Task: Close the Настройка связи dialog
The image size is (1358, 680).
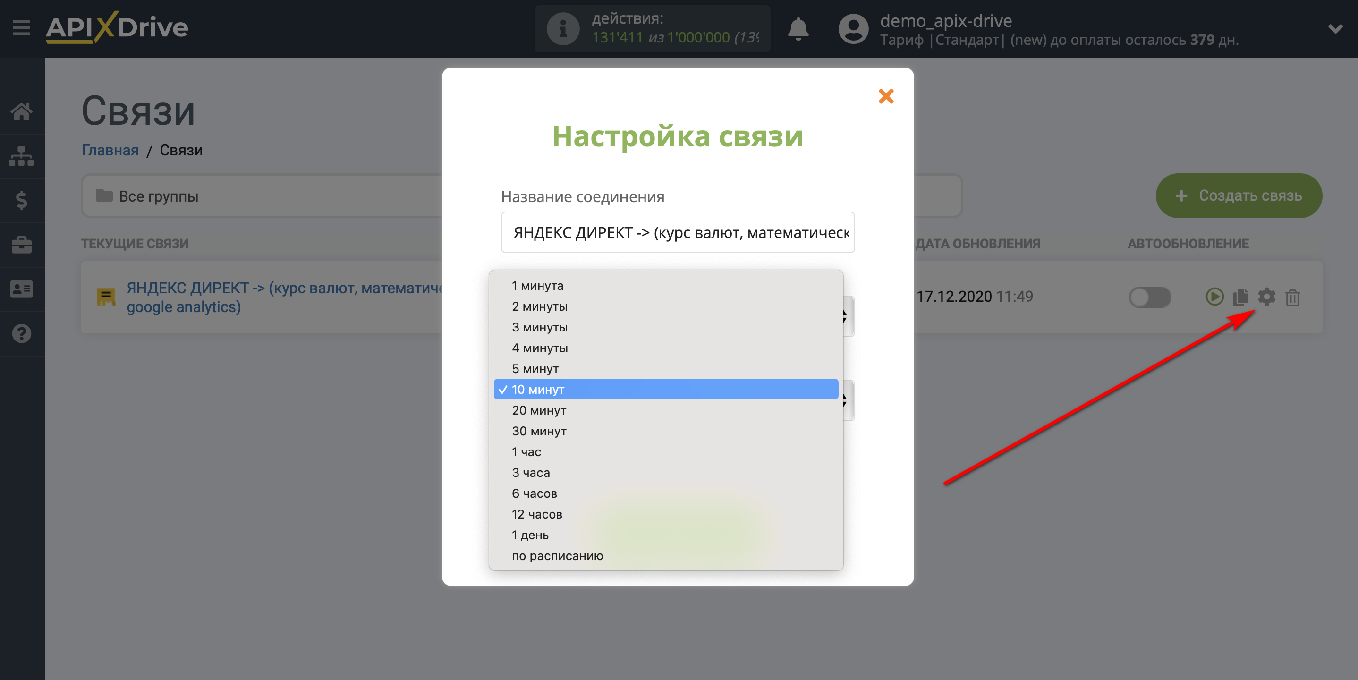Action: 886,96
